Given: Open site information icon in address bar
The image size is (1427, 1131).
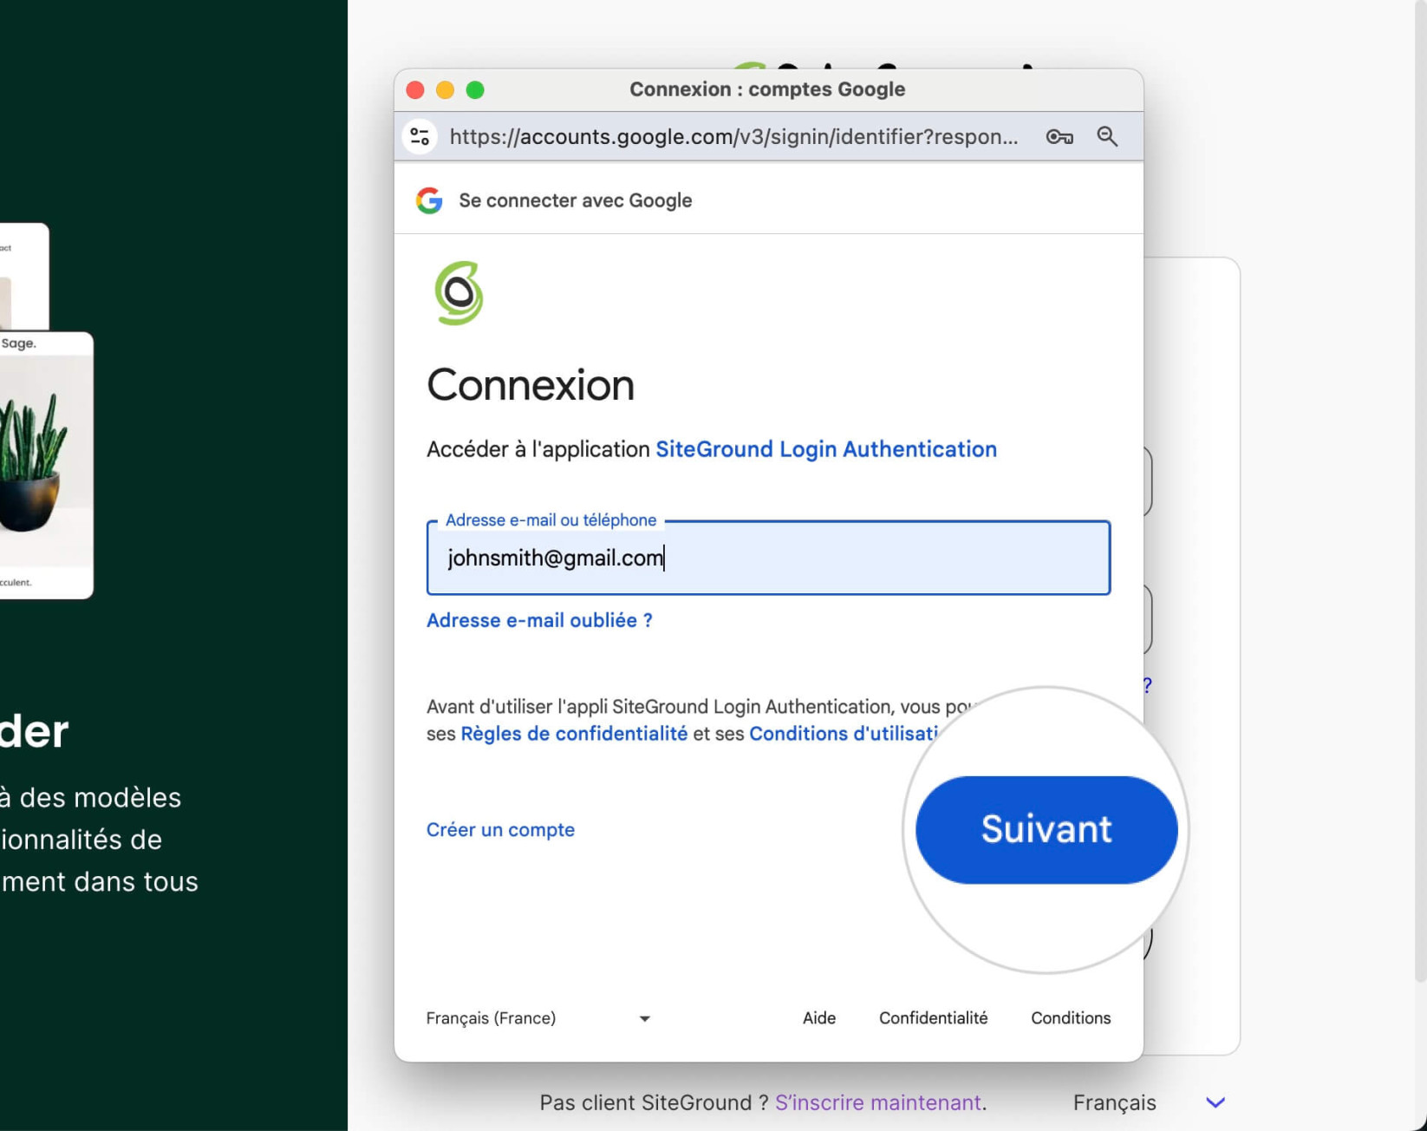Looking at the screenshot, I should coord(420,136).
